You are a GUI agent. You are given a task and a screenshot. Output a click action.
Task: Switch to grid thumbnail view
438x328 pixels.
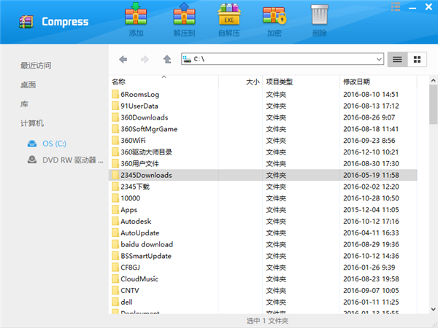(417, 60)
